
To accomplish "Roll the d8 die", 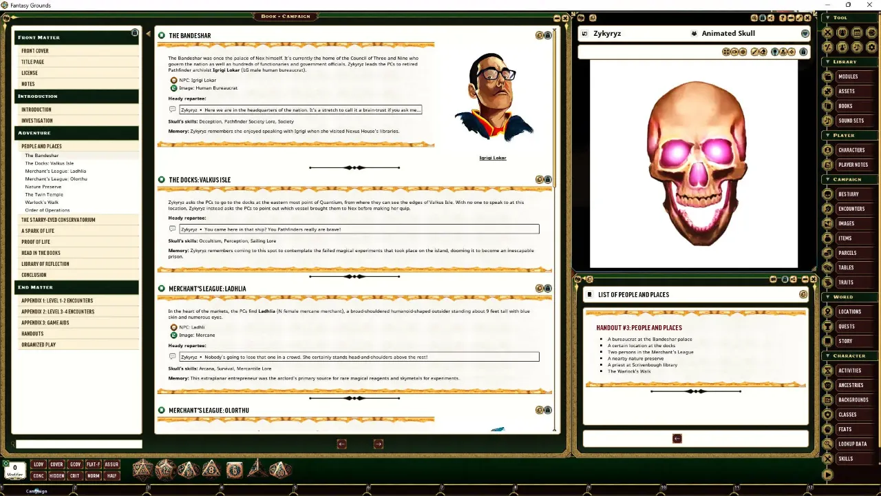I will tap(211, 470).
